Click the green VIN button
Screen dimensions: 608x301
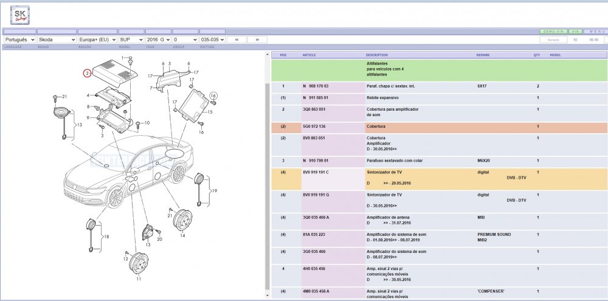pyautogui.click(x=575, y=32)
